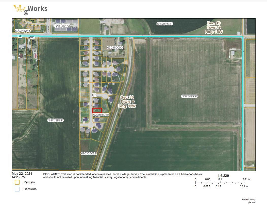Screen dimensions: 267x207
Task: Click the orange Parcels legend swatch
Action: [17, 182]
